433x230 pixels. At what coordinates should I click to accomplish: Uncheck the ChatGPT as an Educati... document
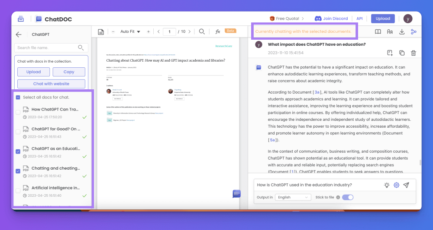click(18, 151)
